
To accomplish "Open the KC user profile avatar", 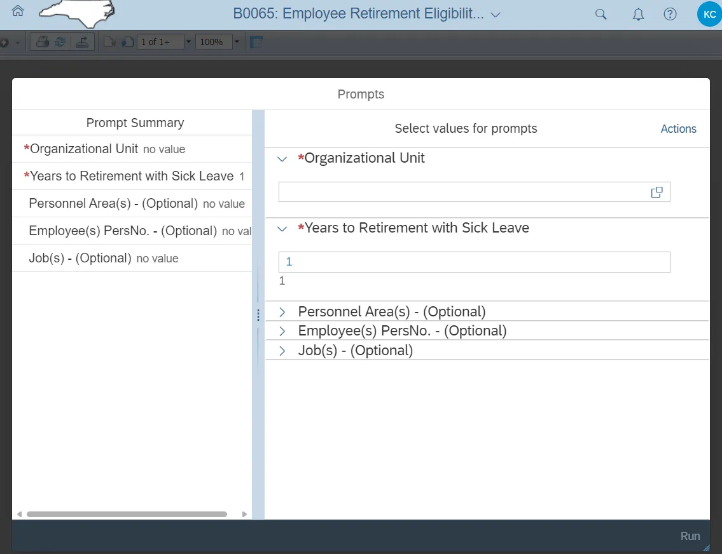I will click(x=709, y=14).
